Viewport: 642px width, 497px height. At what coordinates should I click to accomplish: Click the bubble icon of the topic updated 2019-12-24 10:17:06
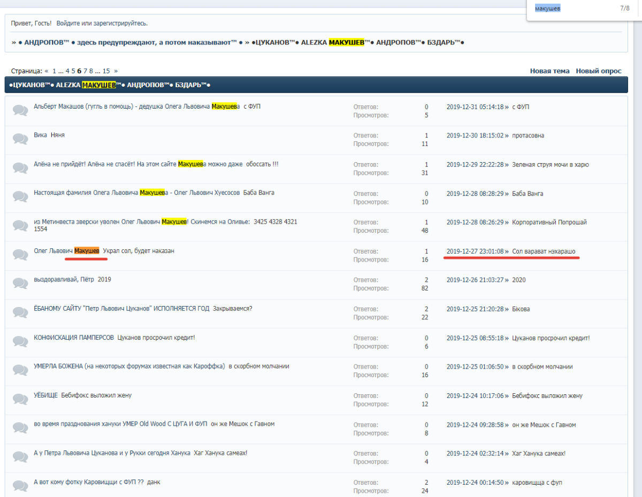(20, 399)
